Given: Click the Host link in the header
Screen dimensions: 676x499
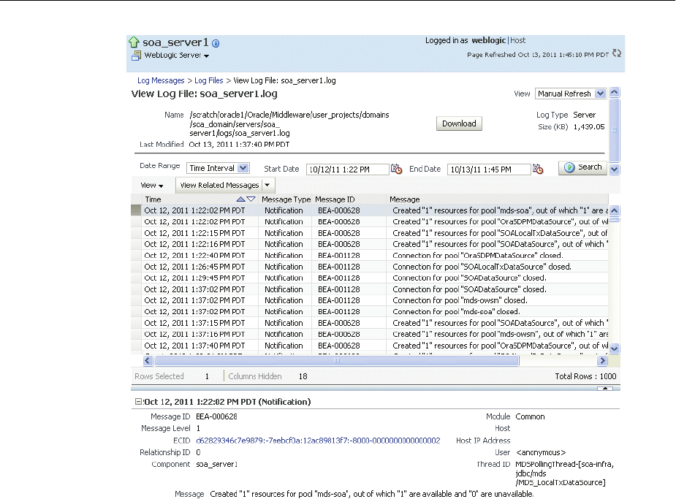Looking at the screenshot, I should click(517, 40).
